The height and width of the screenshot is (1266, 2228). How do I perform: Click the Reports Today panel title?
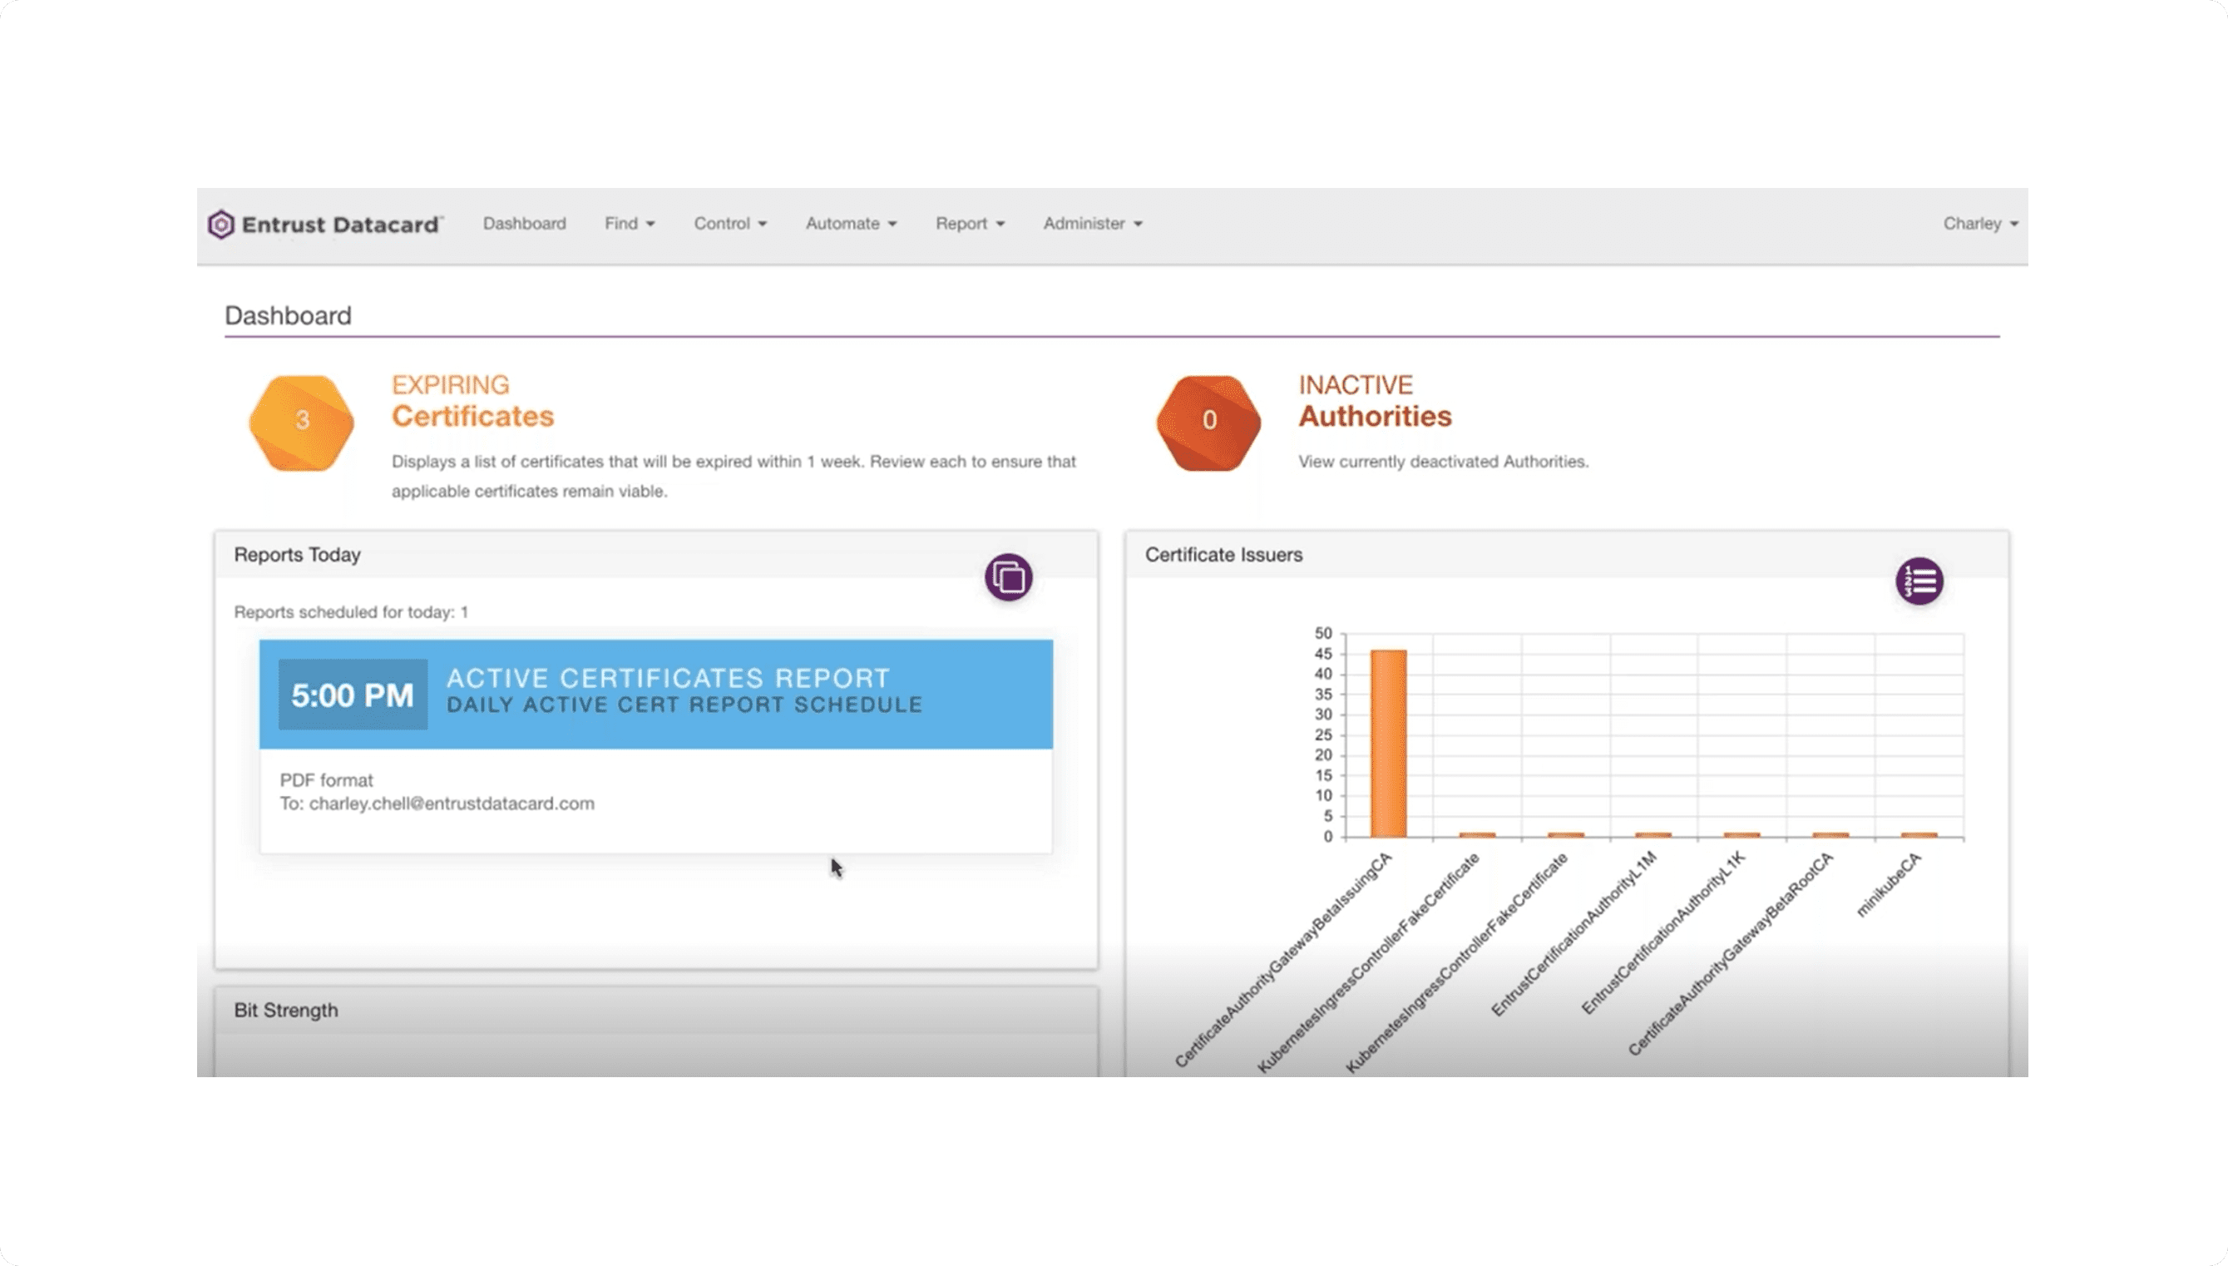point(297,555)
